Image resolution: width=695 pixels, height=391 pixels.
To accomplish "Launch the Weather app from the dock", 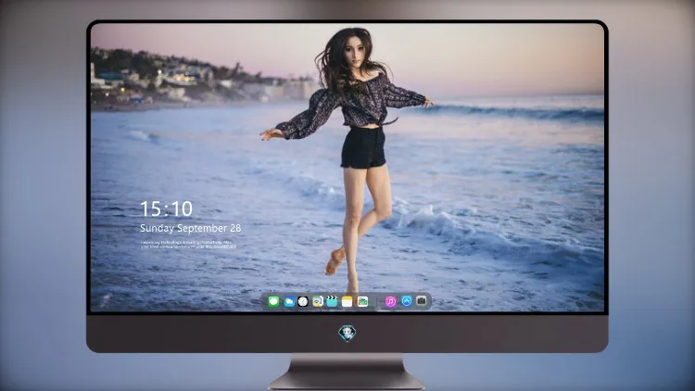I will [x=288, y=302].
